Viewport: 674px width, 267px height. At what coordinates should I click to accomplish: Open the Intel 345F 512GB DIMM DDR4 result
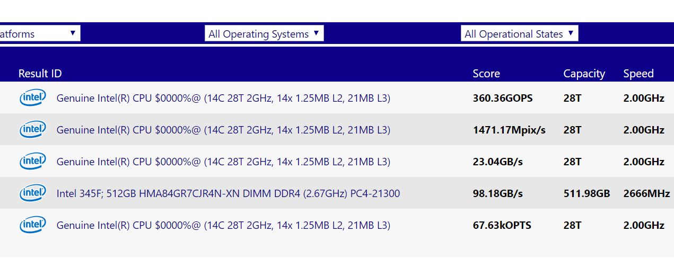[x=228, y=193]
